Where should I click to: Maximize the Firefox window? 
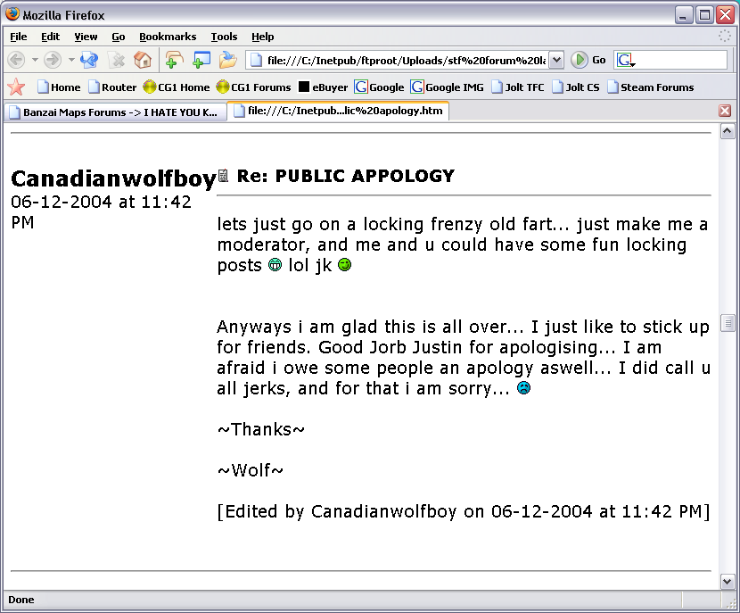point(704,15)
